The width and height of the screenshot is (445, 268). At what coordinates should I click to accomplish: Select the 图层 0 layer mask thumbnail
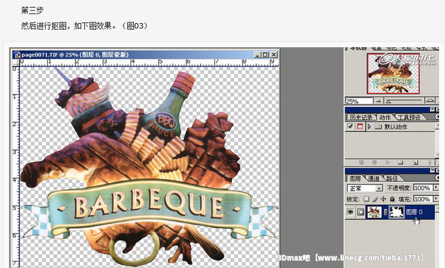coord(396,212)
